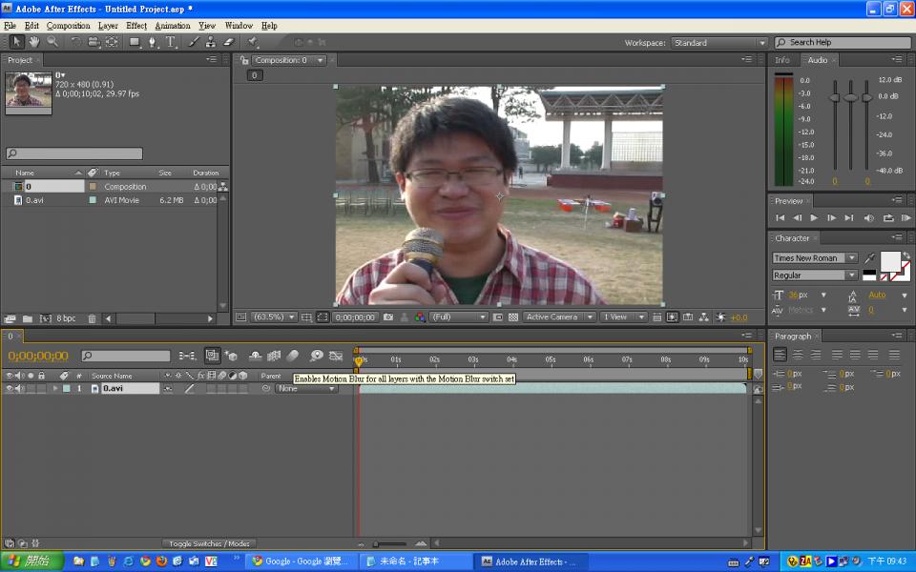This screenshot has width=916, height=572.
Task: Open the Composition menu
Action: click(68, 26)
